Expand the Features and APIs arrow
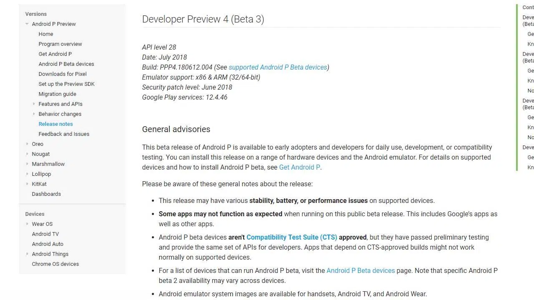The width and height of the screenshot is (534, 300). (34, 104)
